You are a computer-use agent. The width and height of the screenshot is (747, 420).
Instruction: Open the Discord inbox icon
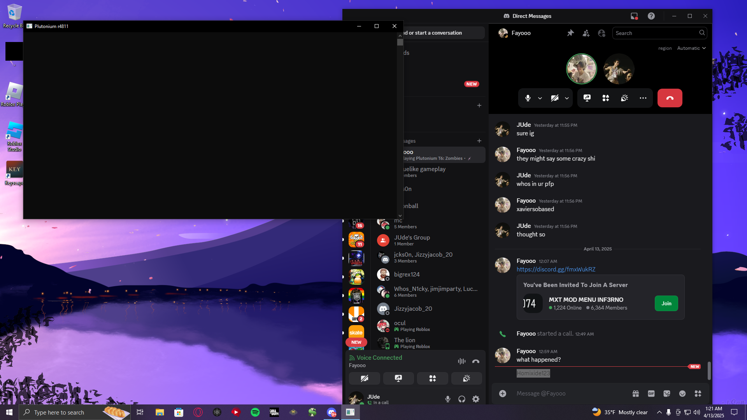(x=634, y=16)
